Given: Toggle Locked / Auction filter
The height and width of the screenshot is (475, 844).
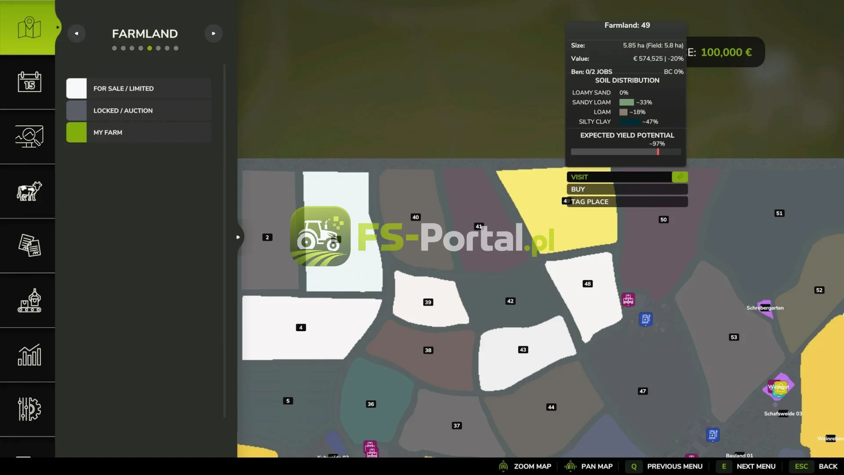Looking at the screenshot, I should click(x=139, y=110).
